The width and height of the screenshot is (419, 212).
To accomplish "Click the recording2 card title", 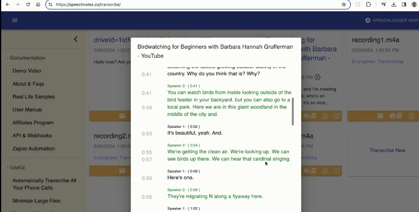I will pyautogui.click(x=112, y=136).
